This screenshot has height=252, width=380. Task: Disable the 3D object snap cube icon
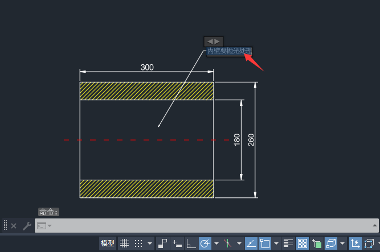click(x=331, y=243)
